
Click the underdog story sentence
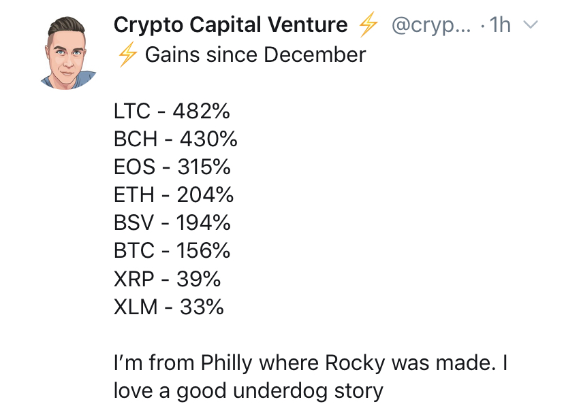pos(248,392)
